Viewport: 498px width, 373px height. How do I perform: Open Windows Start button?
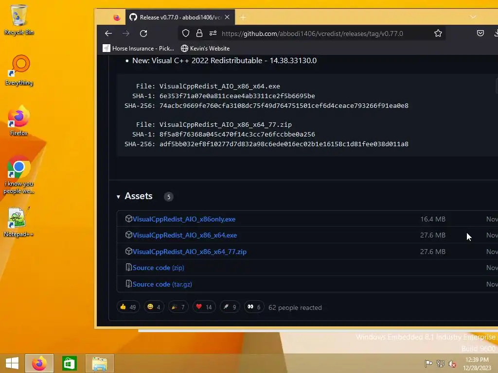12,363
